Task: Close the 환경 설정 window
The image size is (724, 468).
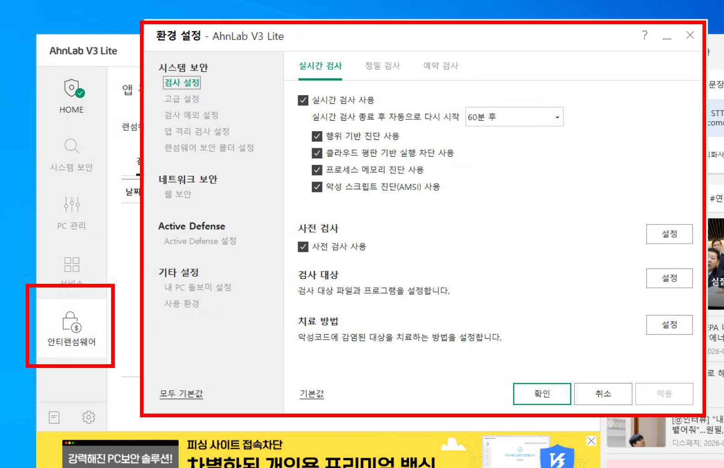Action: 690,35
